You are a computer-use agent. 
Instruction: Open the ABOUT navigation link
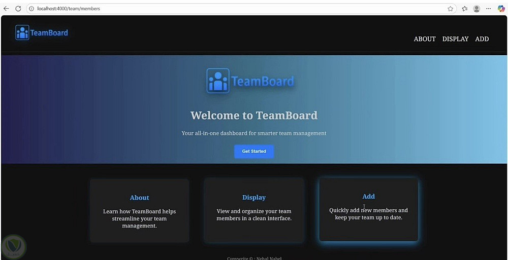click(x=425, y=39)
